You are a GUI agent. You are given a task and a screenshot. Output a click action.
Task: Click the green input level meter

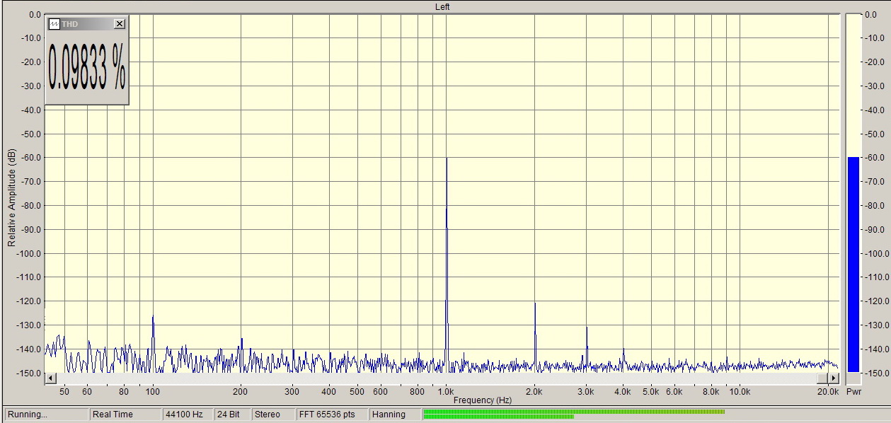pyautogui.click(x=574, y=414)
